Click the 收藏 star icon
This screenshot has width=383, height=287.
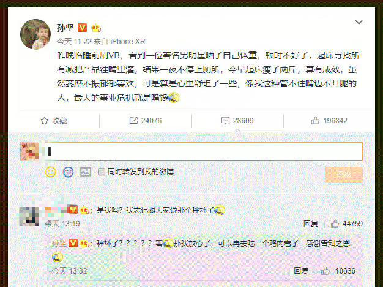click(x=45, y=120)
